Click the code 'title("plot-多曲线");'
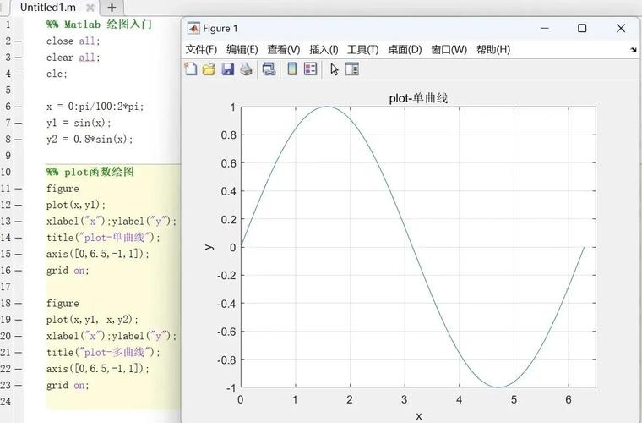This screenshot has height=423, width=642. (x=104, y=352)
